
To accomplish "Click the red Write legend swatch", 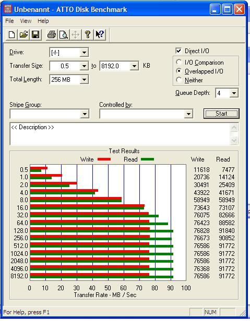I will 104,159.
